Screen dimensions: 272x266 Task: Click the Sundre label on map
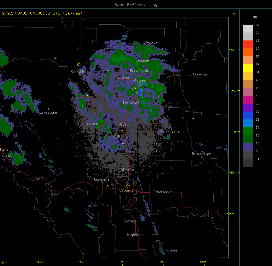coord(92,124)
